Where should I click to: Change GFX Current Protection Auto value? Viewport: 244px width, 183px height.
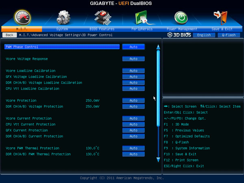click(x=133, y=130)
